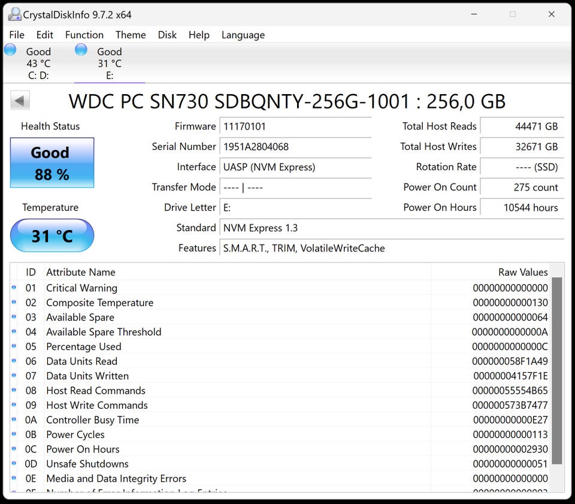Select the Data Units Written row
575x504 pixels.
pos(87,376)
